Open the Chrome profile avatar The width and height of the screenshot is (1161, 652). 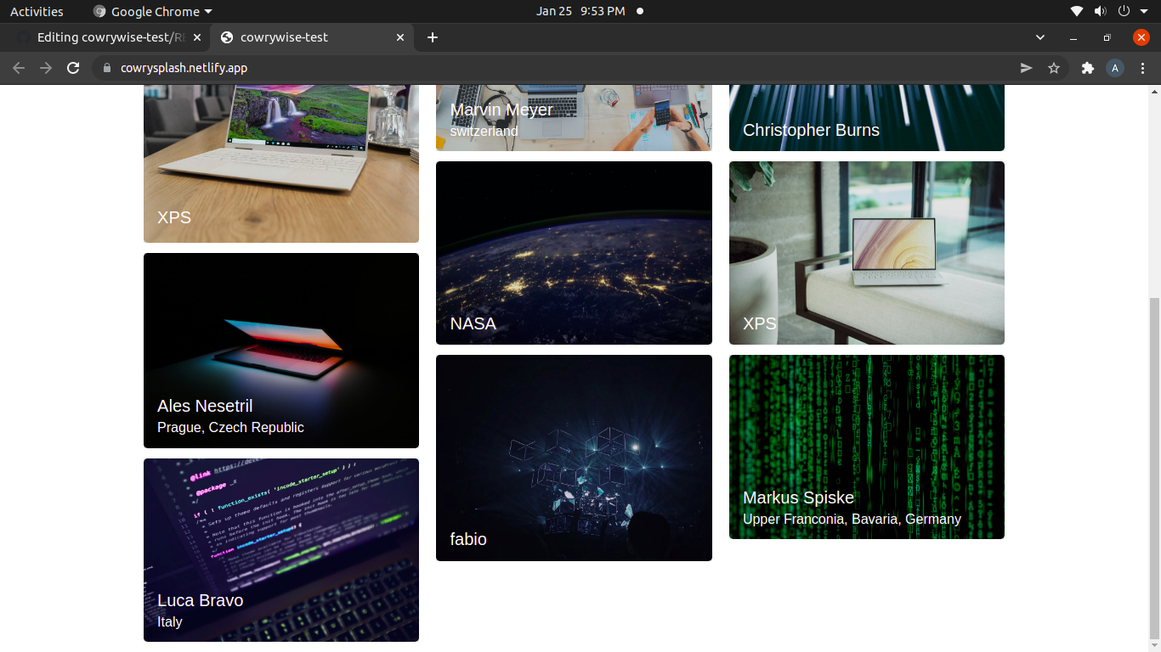[x=1115, y=68]
